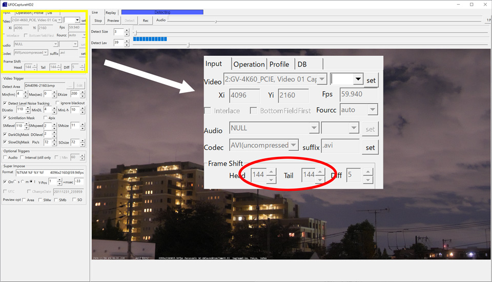Screen dimensions: 492x282
Task: Increase Min(frm) value with up arrow
Action: click(x=26, y=92)
